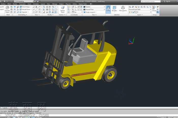The image size is (178, 118).
Task: Select the Rotate tool in Modify panel
Action: (50, 9)
